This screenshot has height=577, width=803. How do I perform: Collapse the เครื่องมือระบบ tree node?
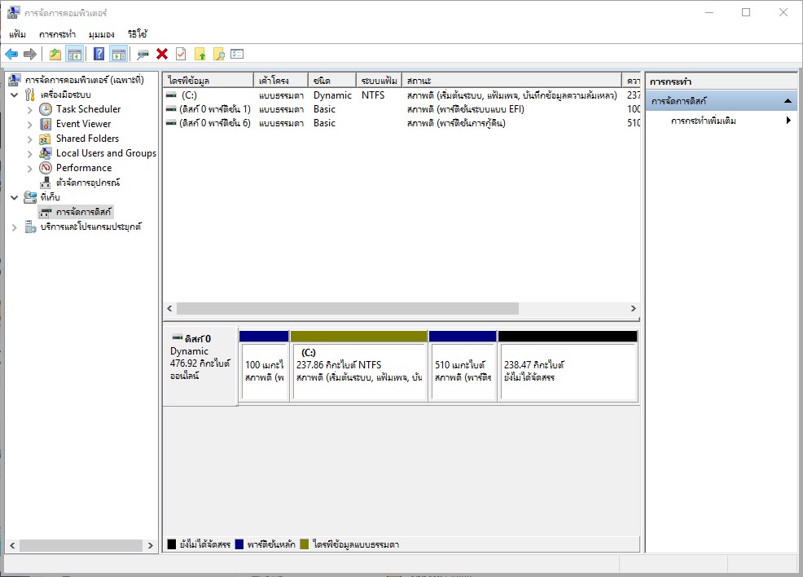(x=15, y=95)
